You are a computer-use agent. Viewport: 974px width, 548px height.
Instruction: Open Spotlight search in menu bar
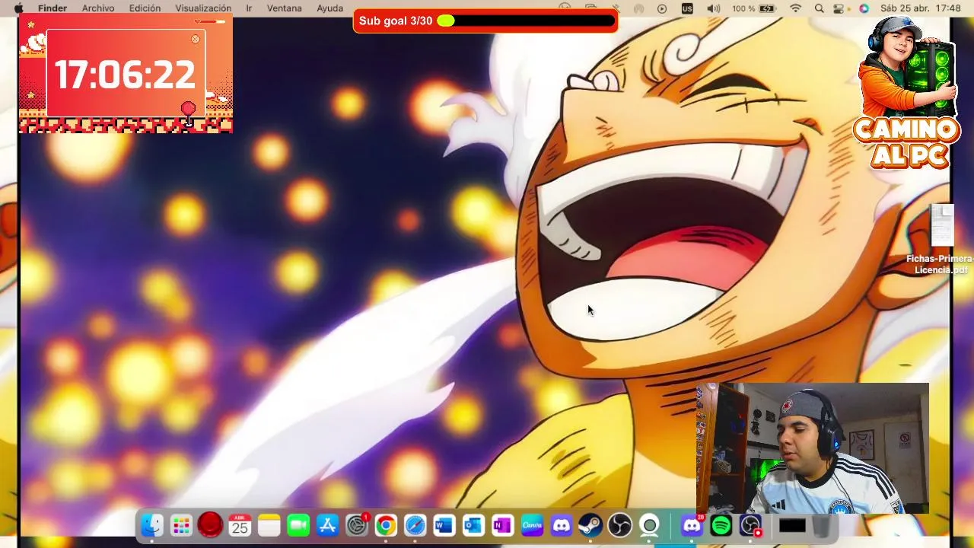[819, 8]
